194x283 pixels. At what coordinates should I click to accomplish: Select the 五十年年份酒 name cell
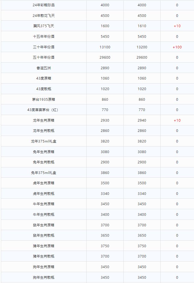point(44,58)
